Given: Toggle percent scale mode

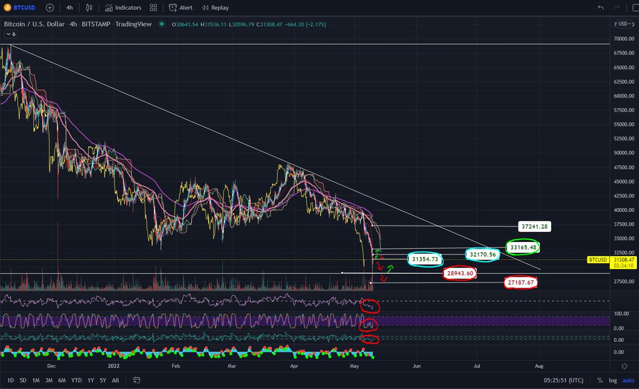Looking at the screenshot, I should 600,380.
